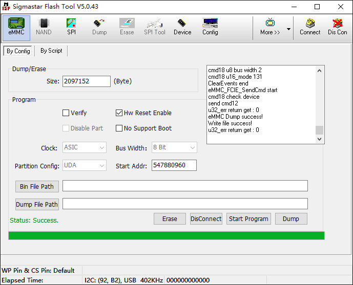Image resolution: width=353 pixels, height=285 pixels.
Task: Select the By Config tab
Action: 18,51
